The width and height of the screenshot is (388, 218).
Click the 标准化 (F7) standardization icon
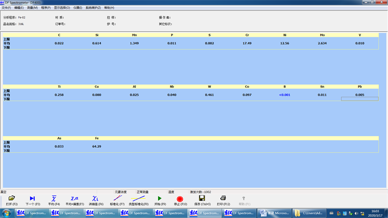coord(117,199)
